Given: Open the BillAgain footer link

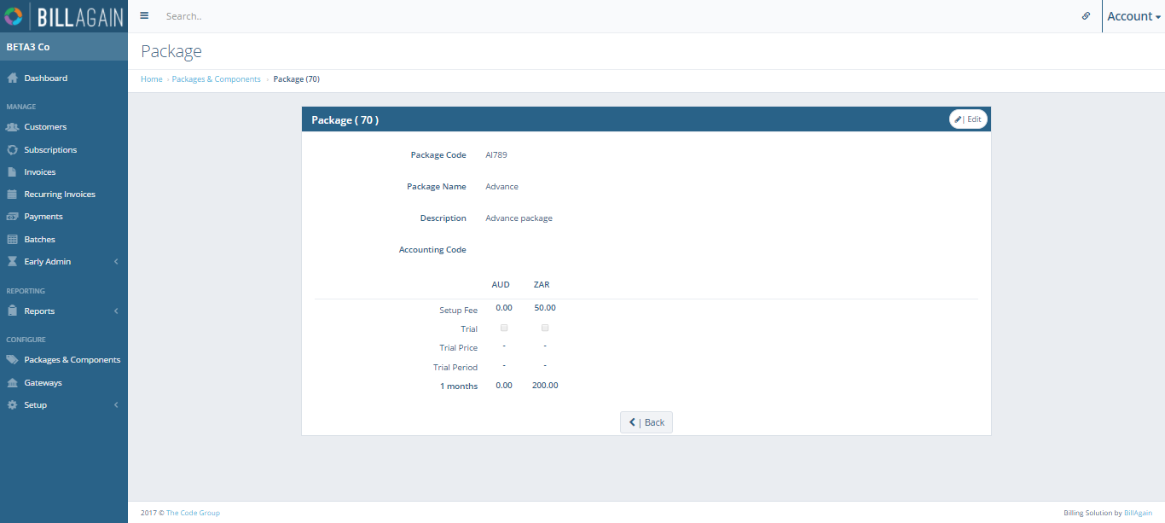Looking at the screenshot, I should click(x=1138, y=513).
